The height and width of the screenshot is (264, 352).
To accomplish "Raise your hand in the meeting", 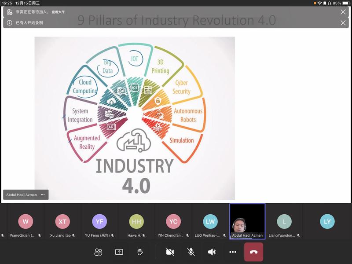I will point(140,252).
